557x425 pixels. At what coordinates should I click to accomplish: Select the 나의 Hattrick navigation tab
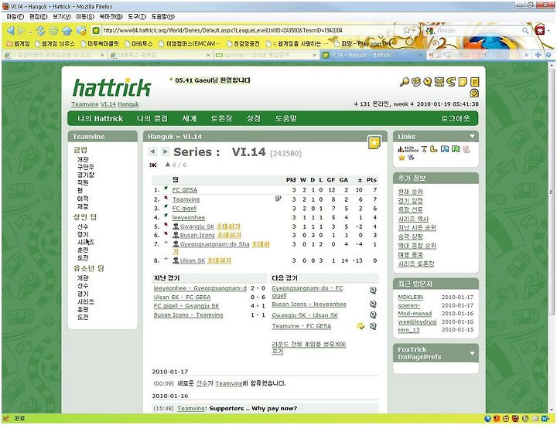click(x=100, y=118)
